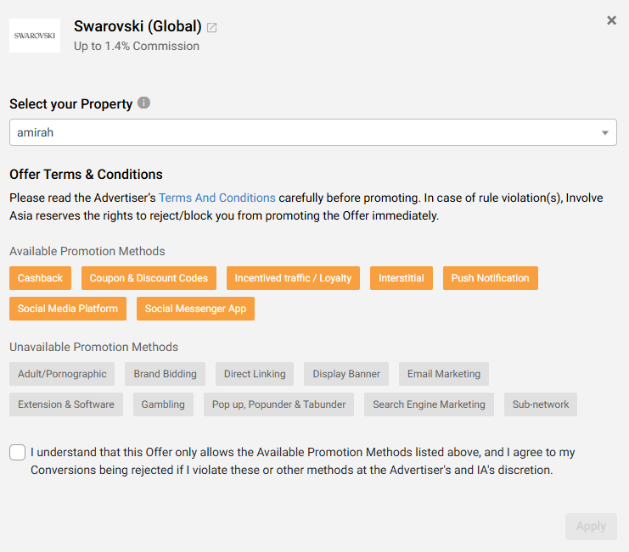
Task: Click the Social Media Platform tag
Action: [x=68, y=309]
